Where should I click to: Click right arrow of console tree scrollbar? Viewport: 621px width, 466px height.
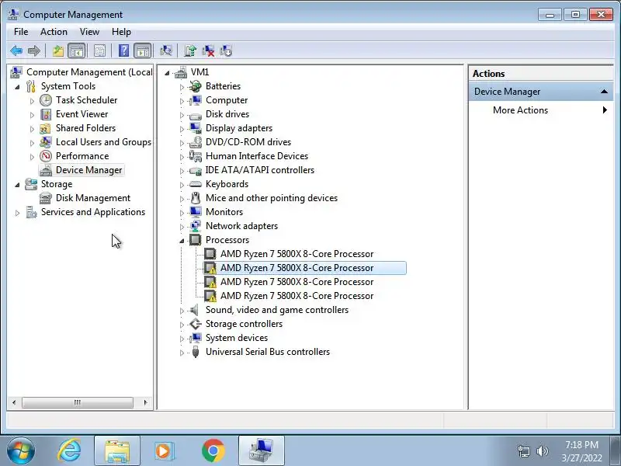(x=145, y=402)
